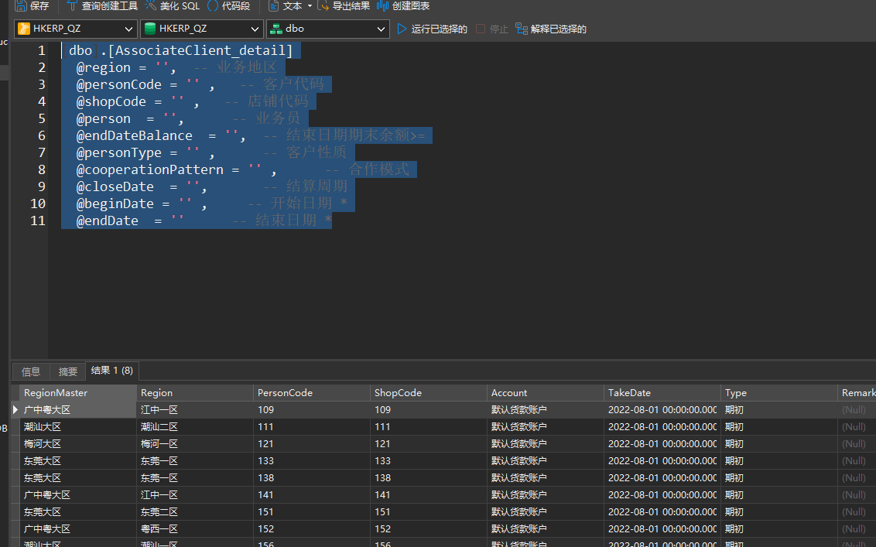Open the HKERP_QZ database dropdown
The image size is (876, 547).
tap(202, 29)
